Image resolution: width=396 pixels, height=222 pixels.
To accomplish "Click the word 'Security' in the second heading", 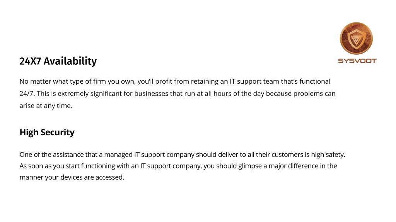I will pyautogui.click(x=58, y=133).
